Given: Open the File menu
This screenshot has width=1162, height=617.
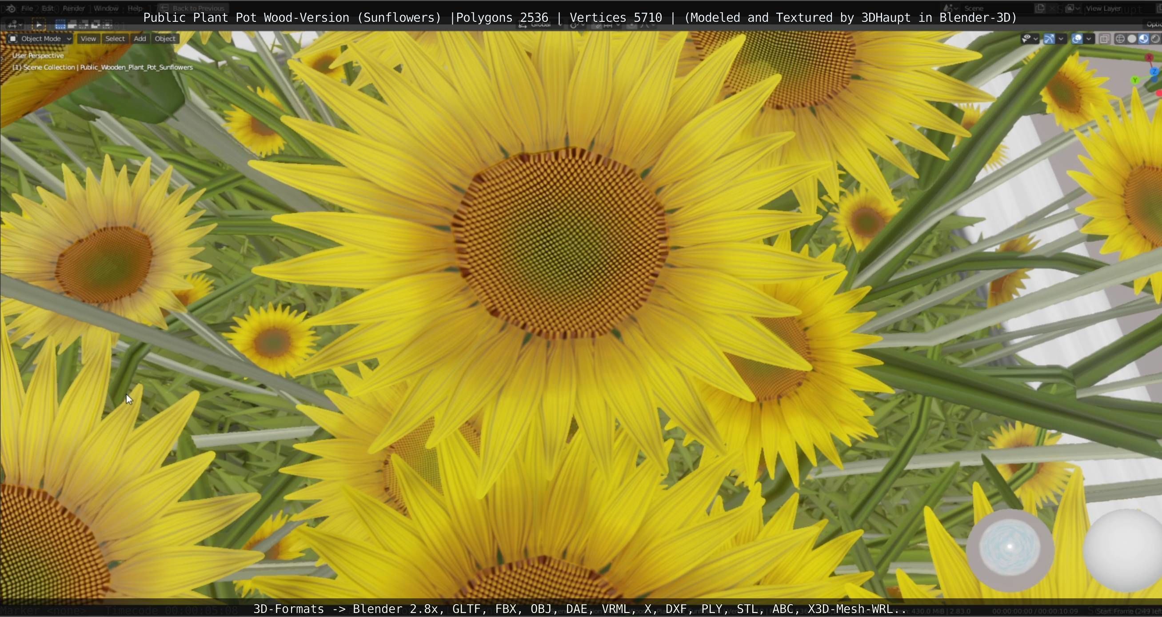Looking at the screenshot, I should pos(27,8).
